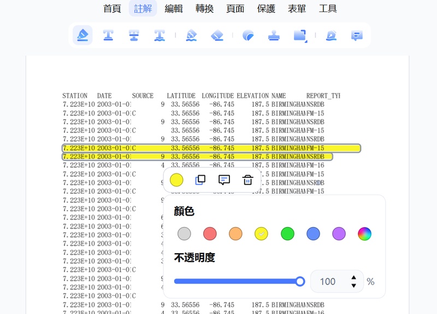
Task: Open the 頁面 tab
Action: (x=235, y=8)
